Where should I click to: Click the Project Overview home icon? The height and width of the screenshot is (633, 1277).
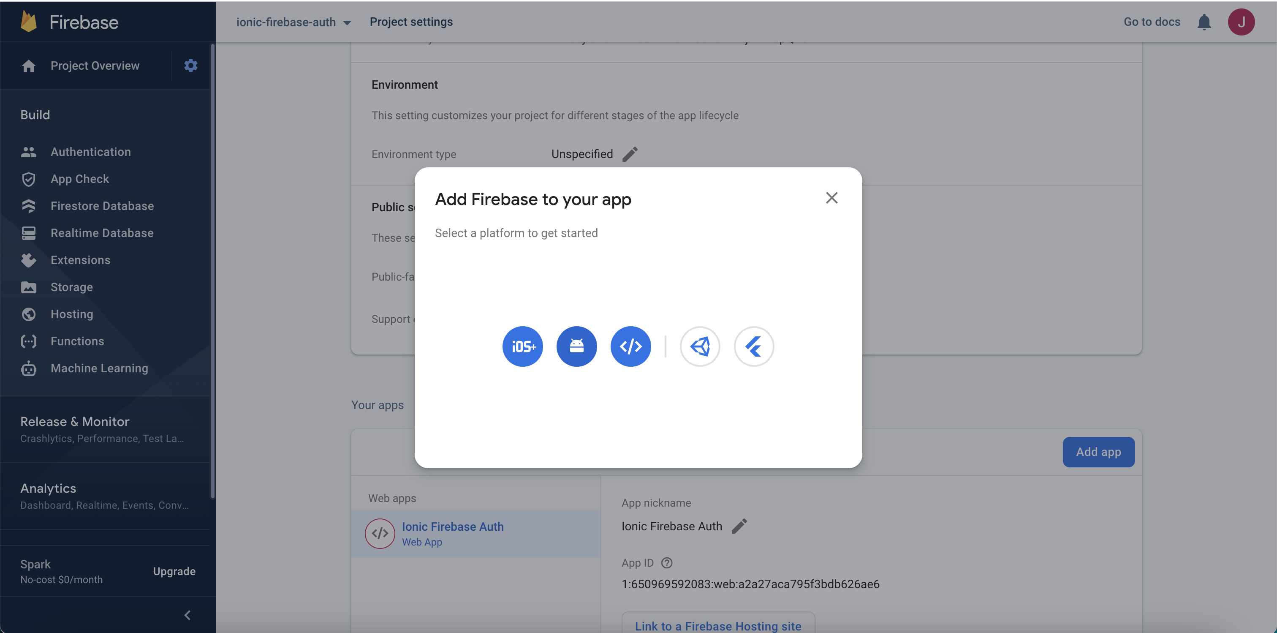pyautogui.click(x=29, y=65)
